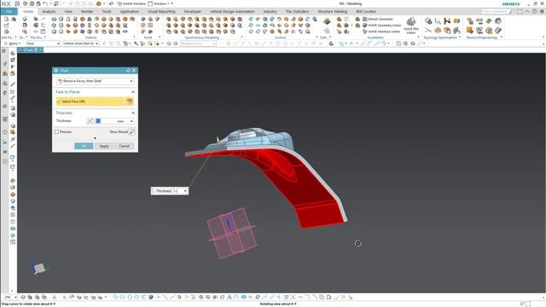Click the on-screen Thickness input in viewport
Viewport: 546px width, 307px height.
tap(177, 191)
